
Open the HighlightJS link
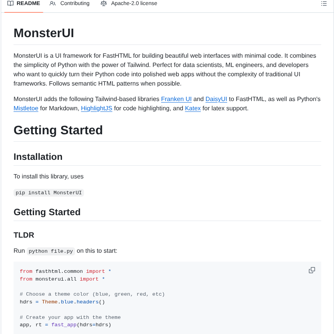pyautogui.click(x=96, y=108)
